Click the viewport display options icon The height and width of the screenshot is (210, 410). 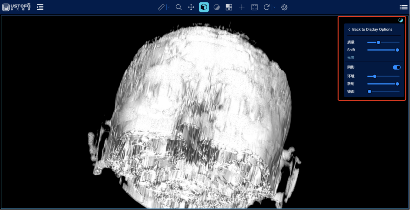[x=401, y=20]
